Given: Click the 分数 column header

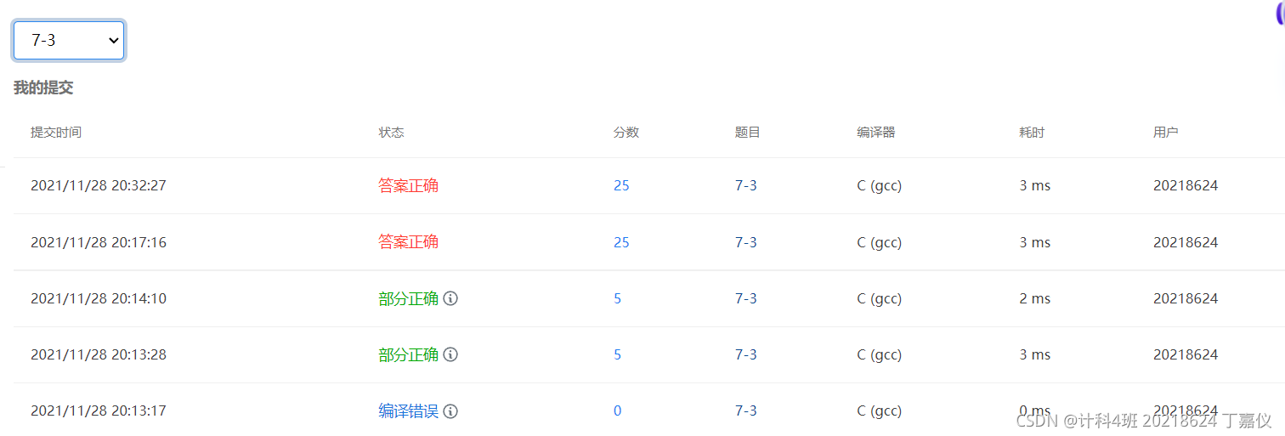Looking at the screenshot, I should 626,133.
